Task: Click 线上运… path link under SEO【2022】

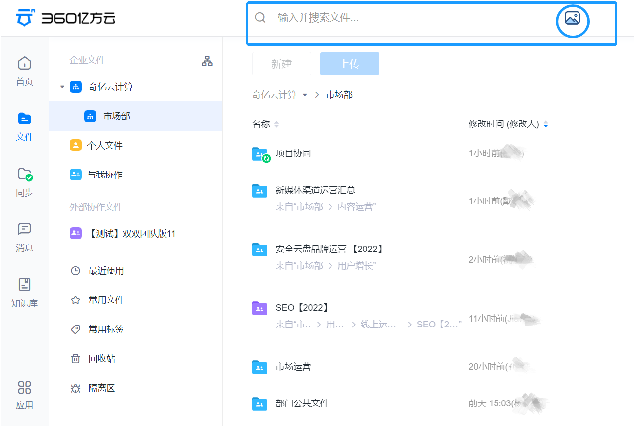Action: pyautogui.click(x=379, y=324)
